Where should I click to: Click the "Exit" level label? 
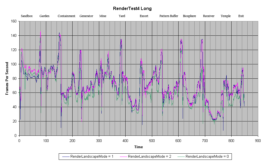click(241, 16)
